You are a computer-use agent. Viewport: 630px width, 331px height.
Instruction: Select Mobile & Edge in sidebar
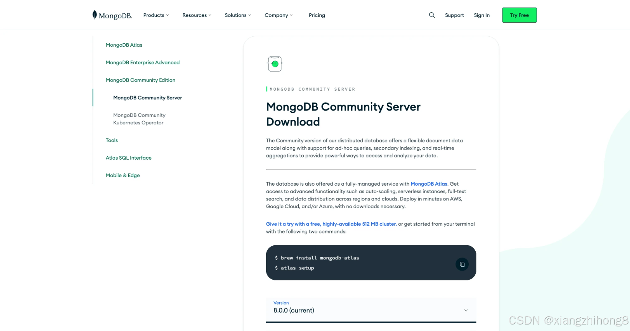coord(123,175)
